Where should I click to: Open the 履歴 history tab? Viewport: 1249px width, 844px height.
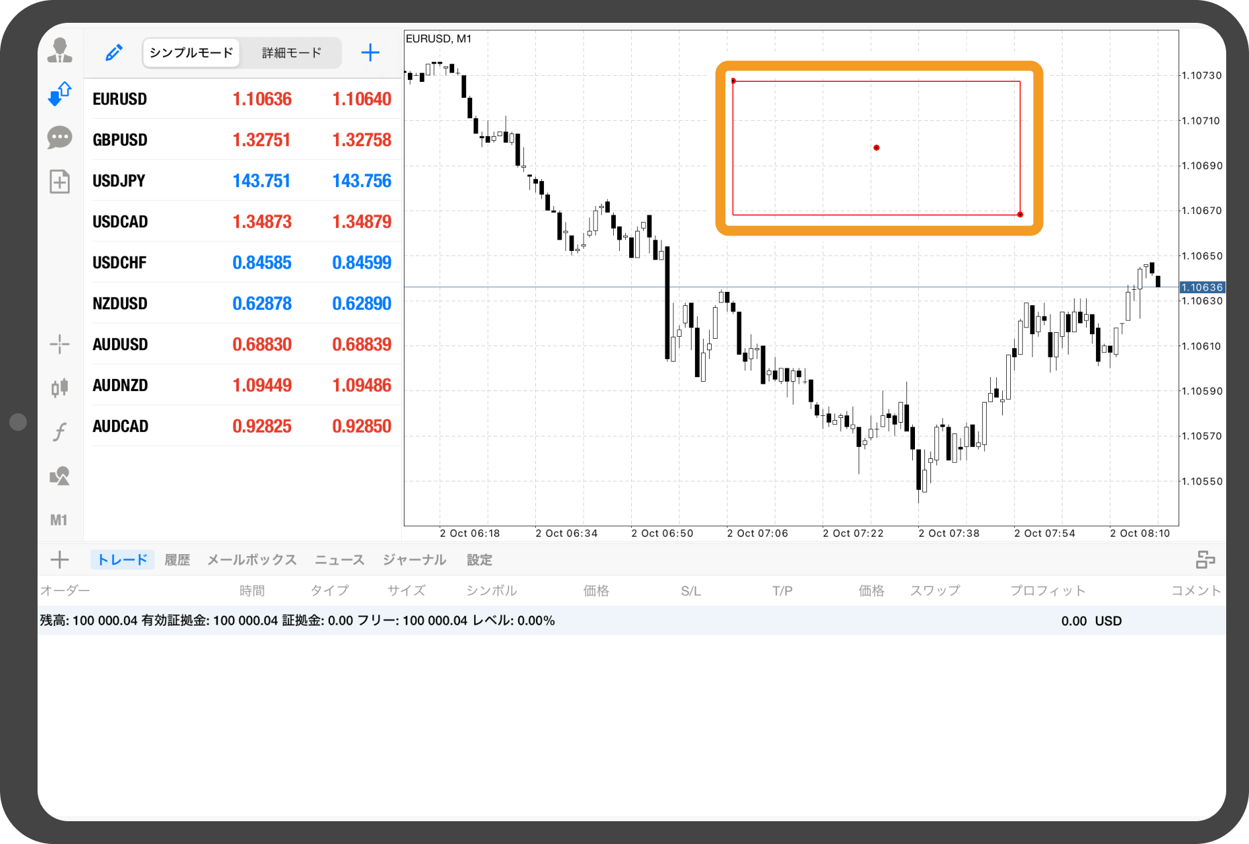click(177, 560)
